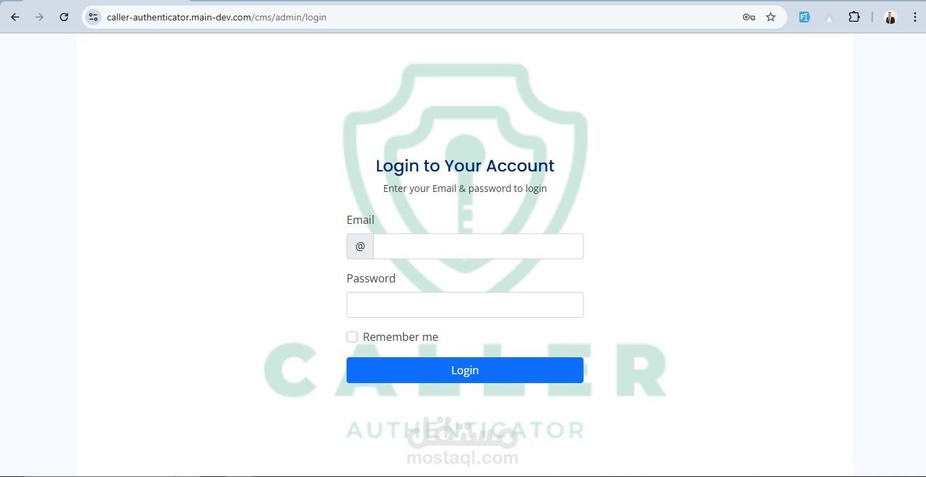Open the Chrome three-dot menu

[915, 17]
